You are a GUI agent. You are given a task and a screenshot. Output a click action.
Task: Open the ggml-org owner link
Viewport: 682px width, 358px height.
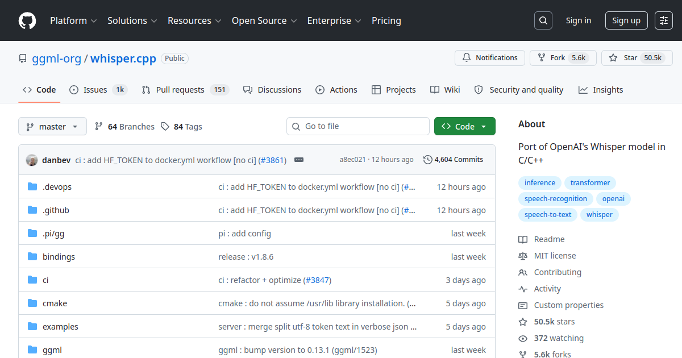coord(56,59)
